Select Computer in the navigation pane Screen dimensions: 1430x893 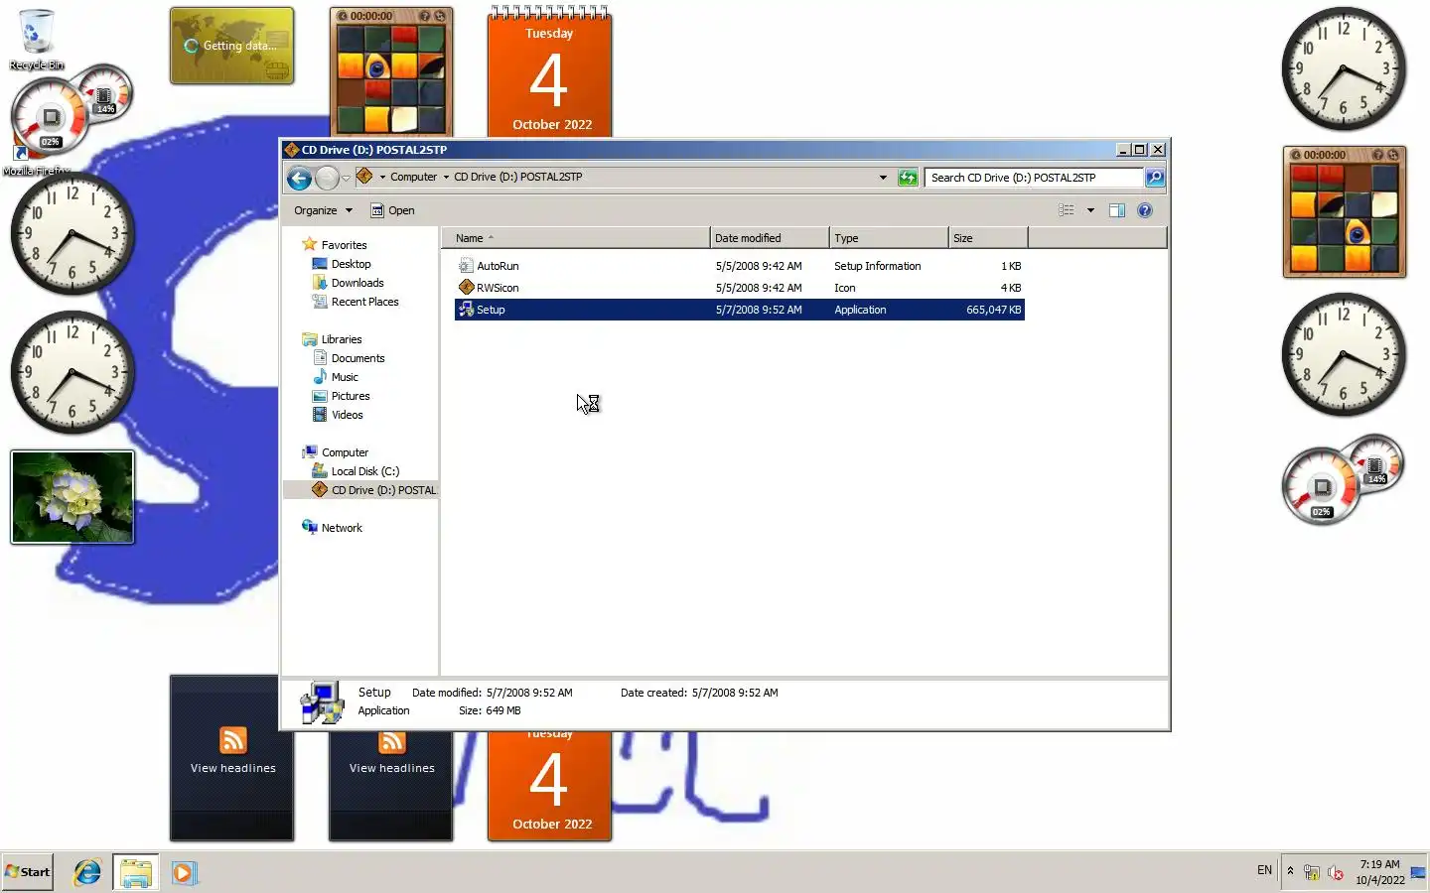tap(345, 452)
